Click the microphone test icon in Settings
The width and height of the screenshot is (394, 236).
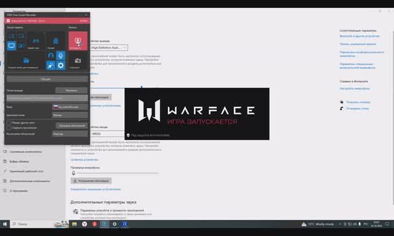click(x=73, y=173)
